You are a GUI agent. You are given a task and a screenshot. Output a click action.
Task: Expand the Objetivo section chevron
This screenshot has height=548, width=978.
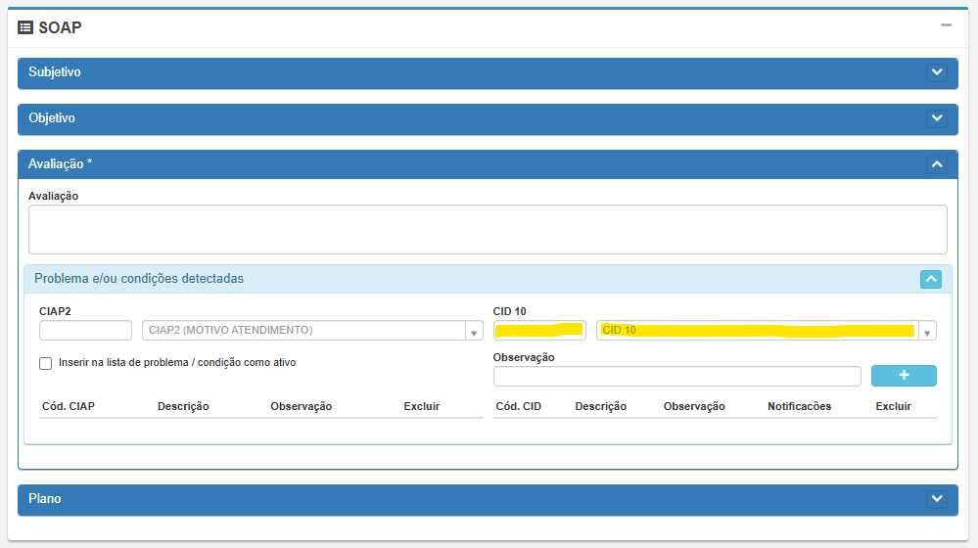coord(937,118)
